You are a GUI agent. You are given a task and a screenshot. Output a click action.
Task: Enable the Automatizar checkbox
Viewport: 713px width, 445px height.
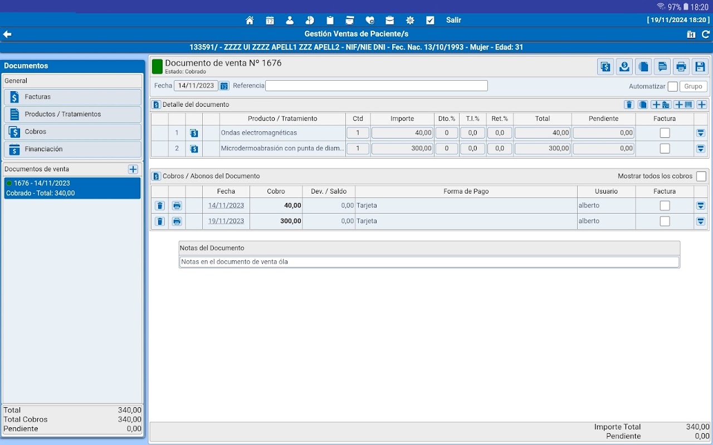pyautogui.click(x=672, y=87)
